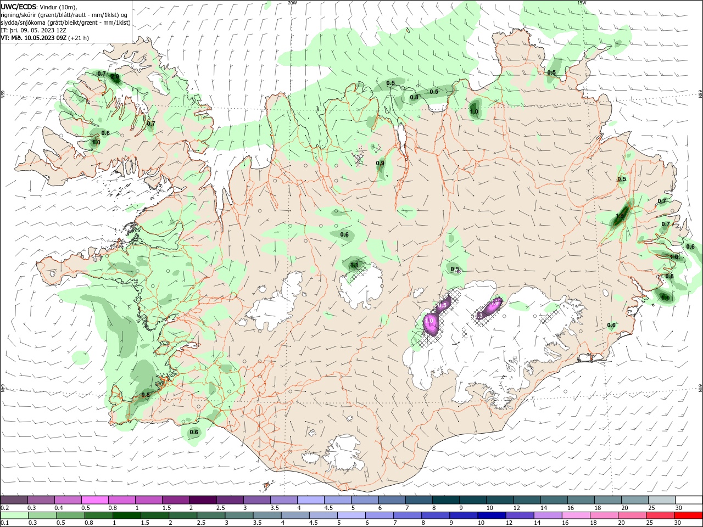Screen dimensions: 703x527
Task: Click the '1.9' precipitation value in East Iceland
Action: [620, 216]
